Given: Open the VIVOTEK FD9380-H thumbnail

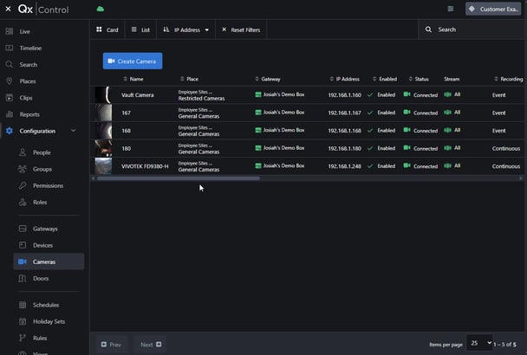Looking at the screenshot, I should 103,166.
